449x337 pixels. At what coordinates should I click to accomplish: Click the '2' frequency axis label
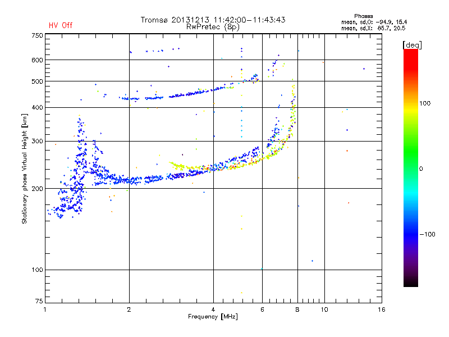click(129, 309)
